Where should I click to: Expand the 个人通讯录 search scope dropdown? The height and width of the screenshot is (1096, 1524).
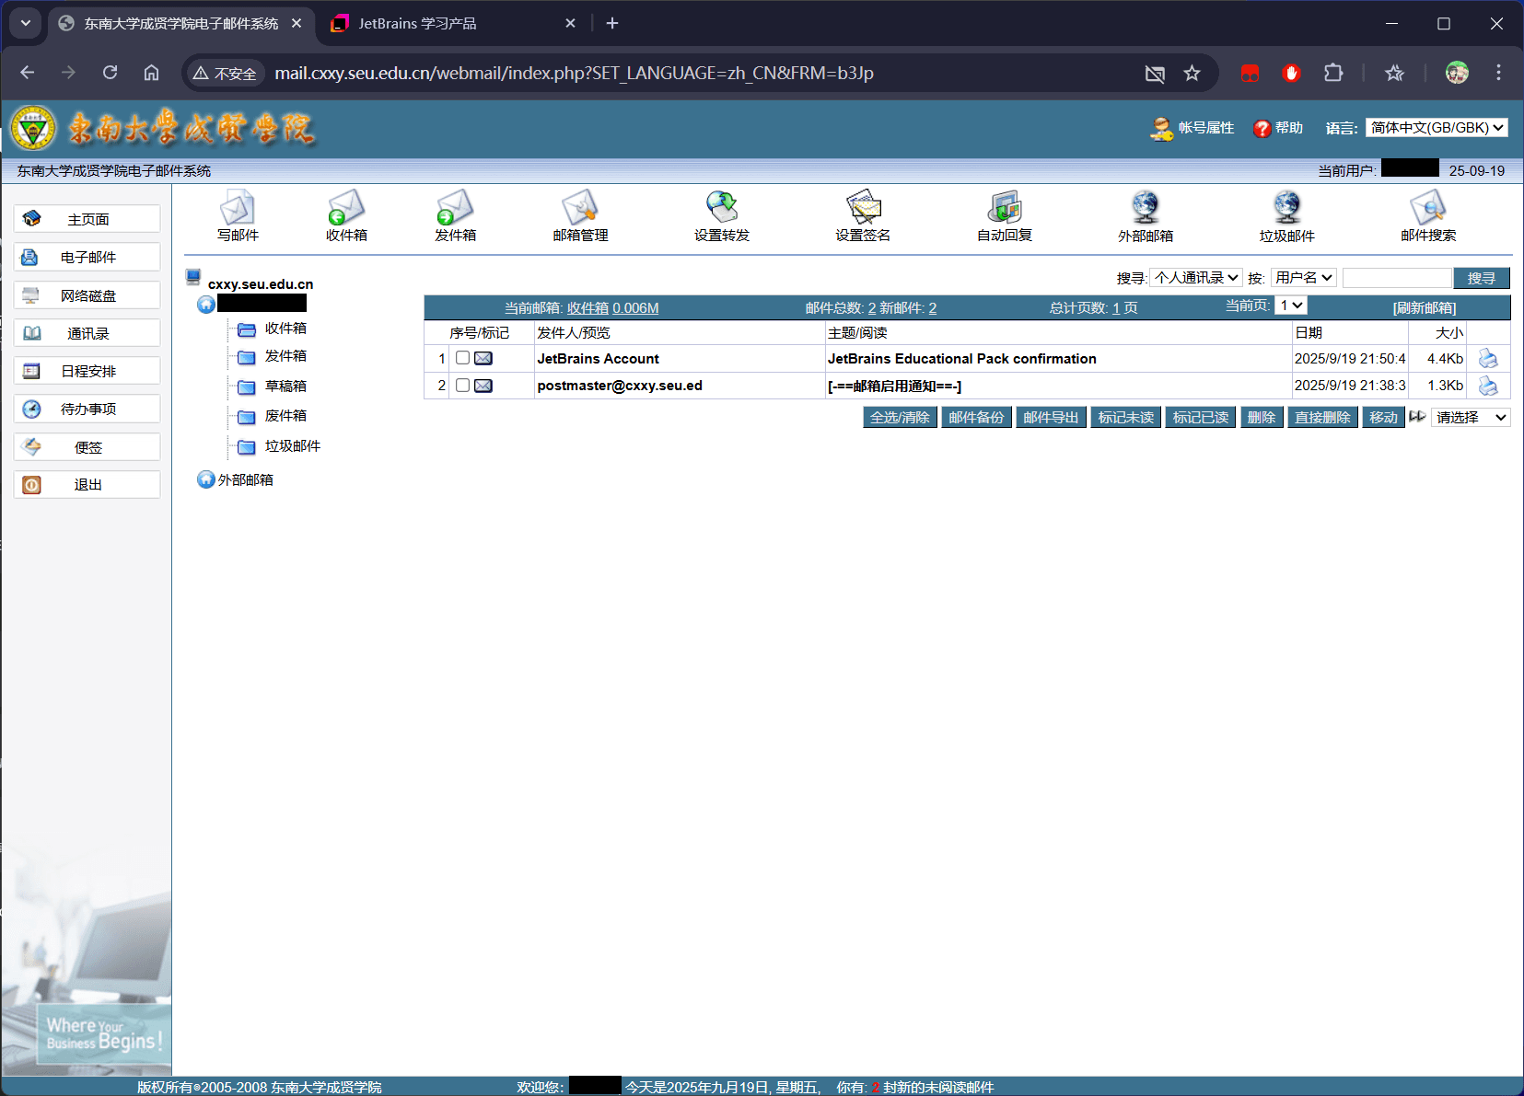(1195, 278)
